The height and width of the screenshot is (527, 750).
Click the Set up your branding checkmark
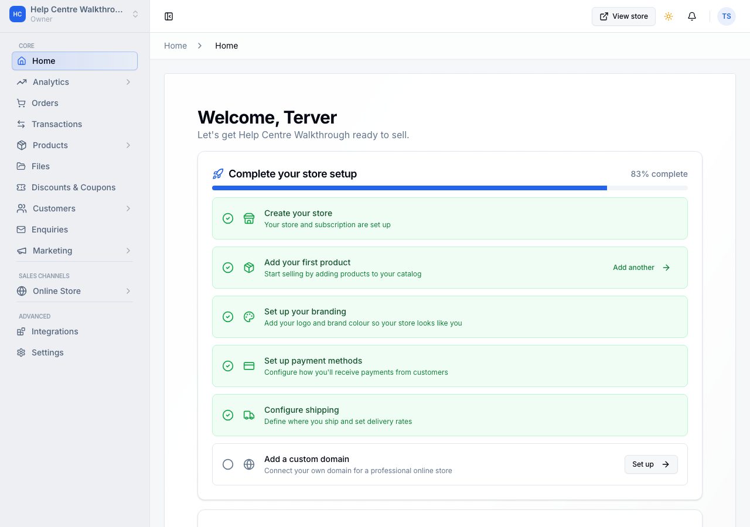coord(228,317)
